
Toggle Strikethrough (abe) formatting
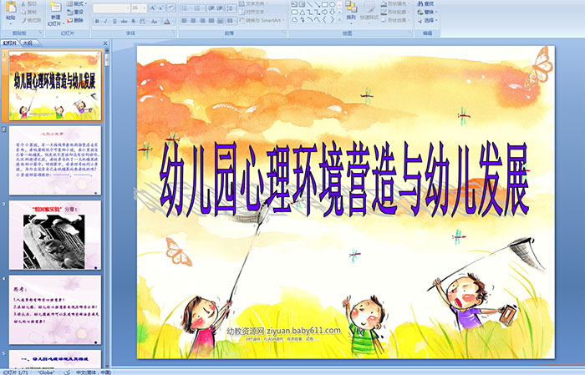124,21
